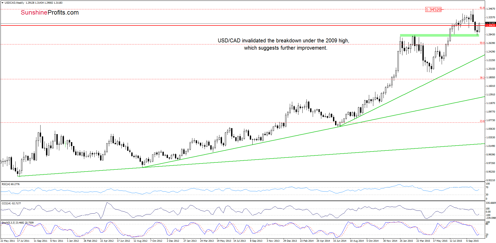Click the date label 22 Apr 2012
The height and width of the screenshot is (243, 496).
[107, 241]
